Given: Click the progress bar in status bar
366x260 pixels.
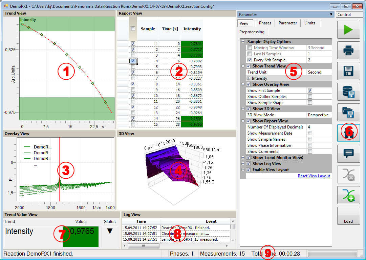Looking at the screenshot, I should tap(332, 254).
